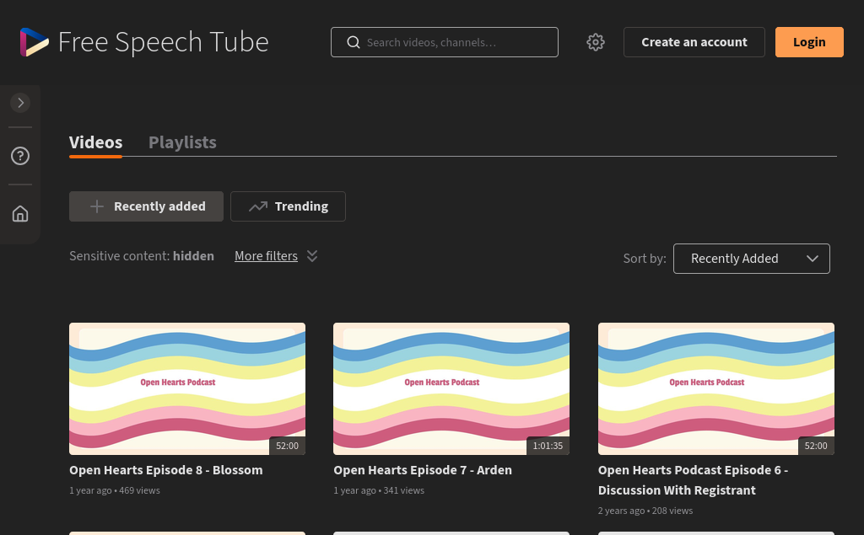
Task: Expand More filters double chevron
Action: [312, 256]
